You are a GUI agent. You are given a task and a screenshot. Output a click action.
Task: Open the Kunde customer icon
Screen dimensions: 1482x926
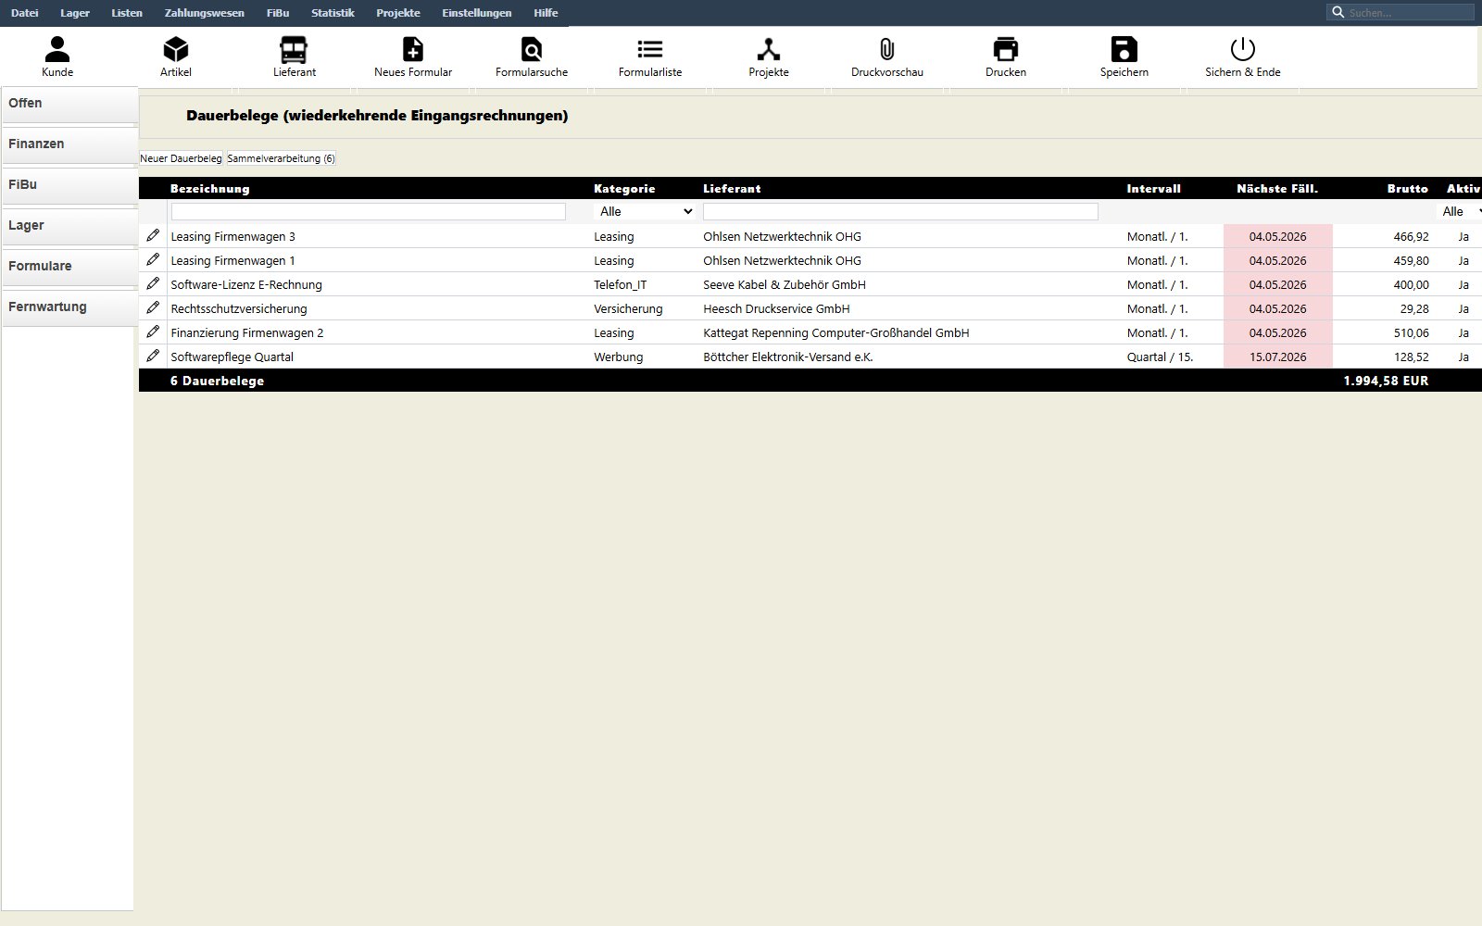(57, 49)
